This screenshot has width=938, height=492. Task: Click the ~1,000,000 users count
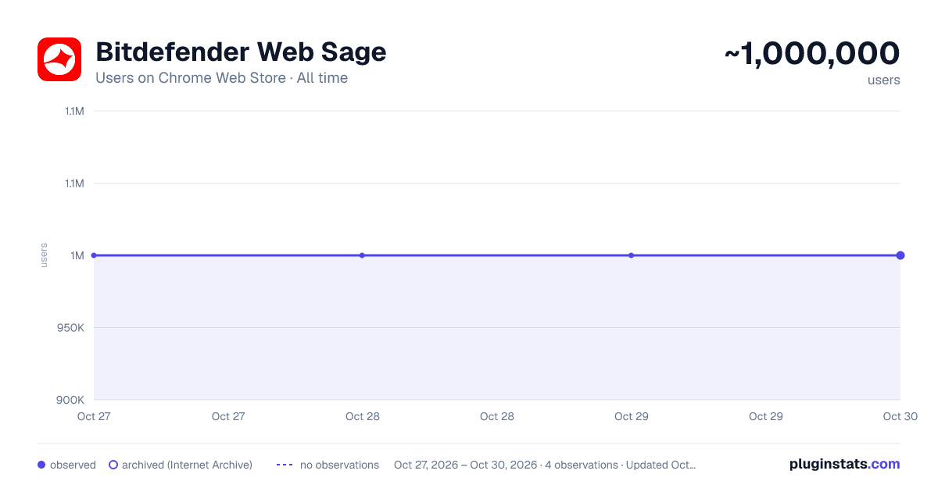point(812,53)
